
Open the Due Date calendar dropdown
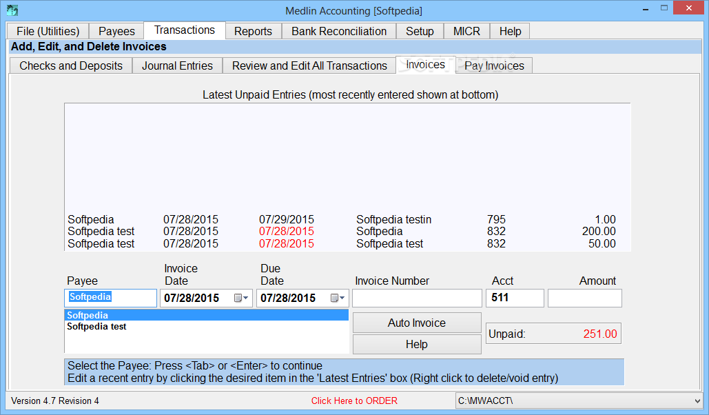click(x=338, y=298)
